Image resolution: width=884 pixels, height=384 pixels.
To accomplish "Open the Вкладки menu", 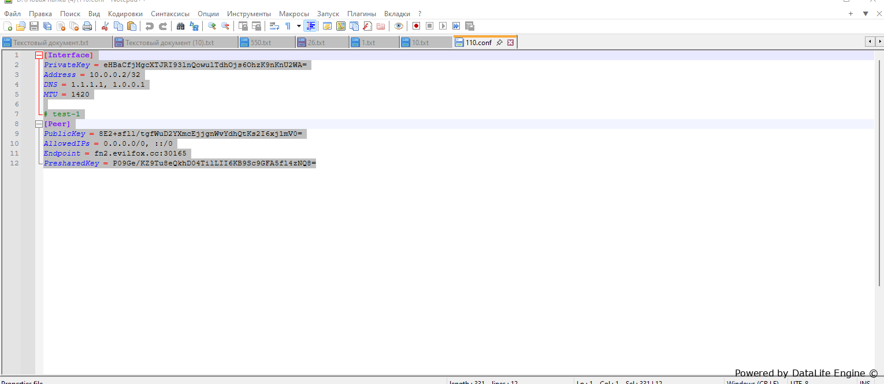I will pos(398,14).
